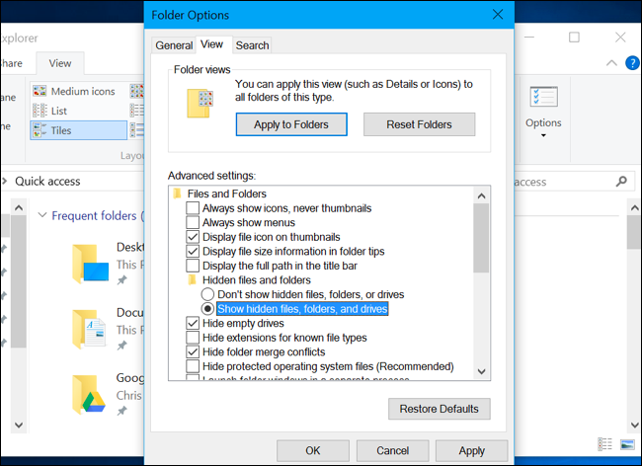642x466 pixels.
Task: Switch to the General tab
Action: point(174,45)
